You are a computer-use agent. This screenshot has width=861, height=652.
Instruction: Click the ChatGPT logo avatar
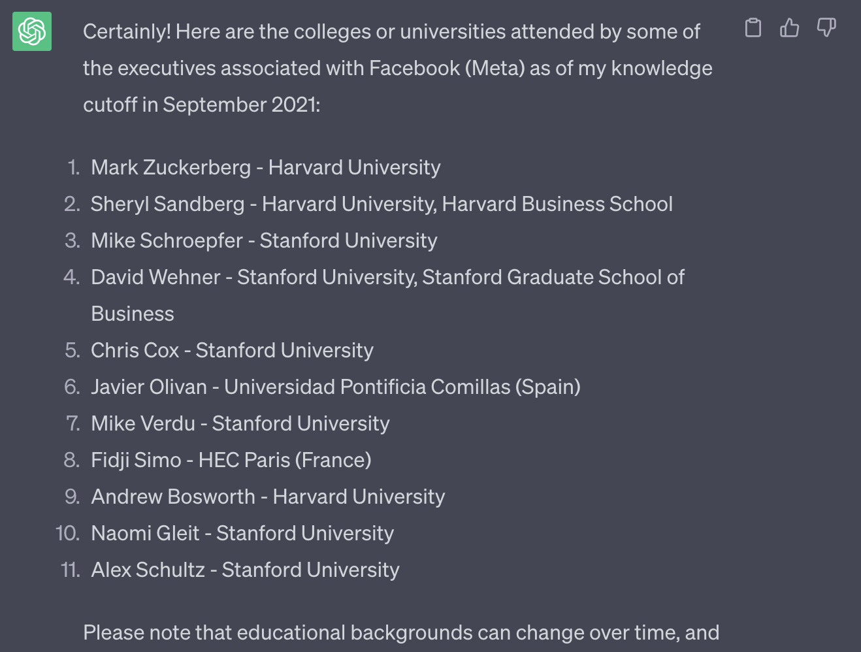click(x=32, y=31)
